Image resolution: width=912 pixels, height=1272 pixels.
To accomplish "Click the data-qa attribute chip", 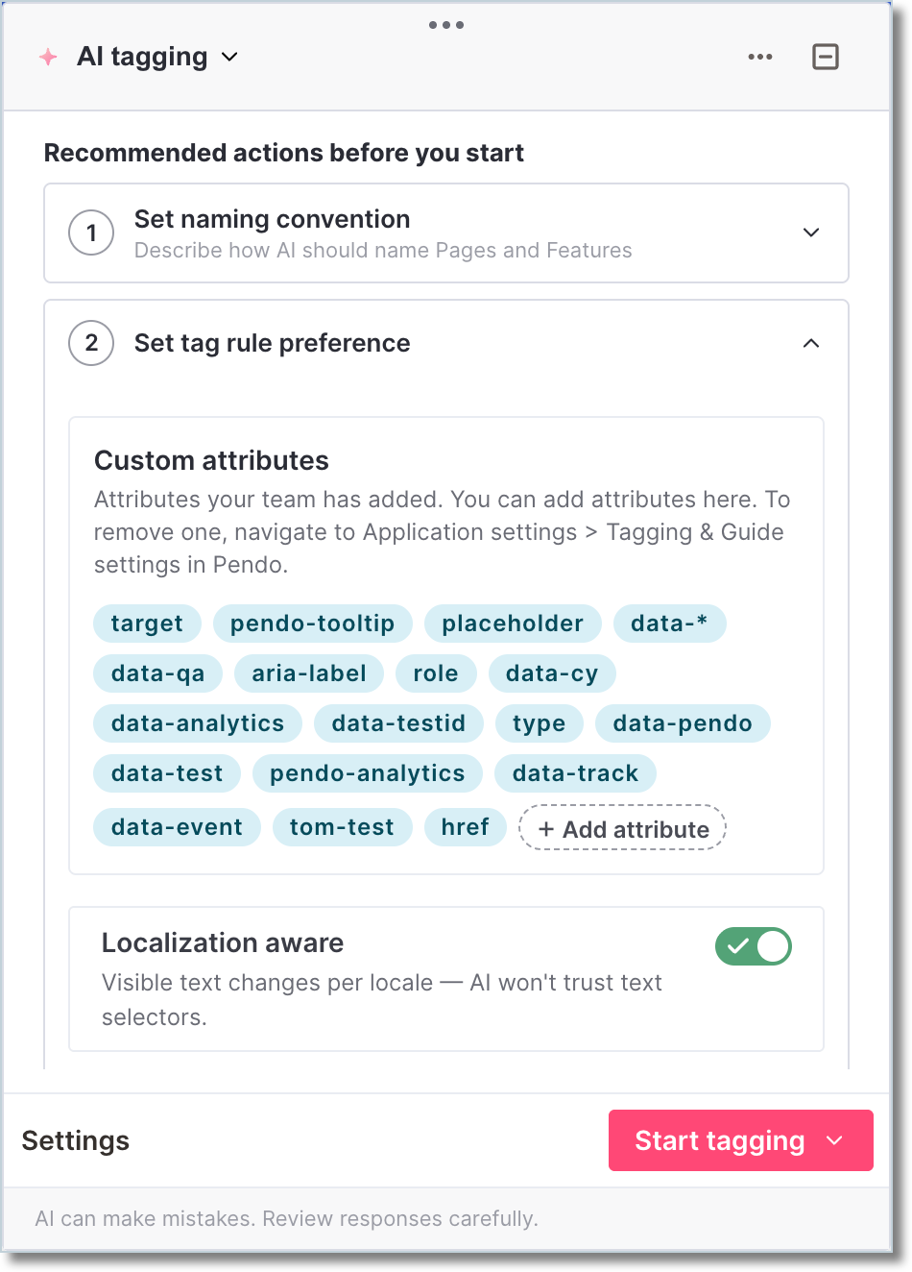I will pos(158,673).
